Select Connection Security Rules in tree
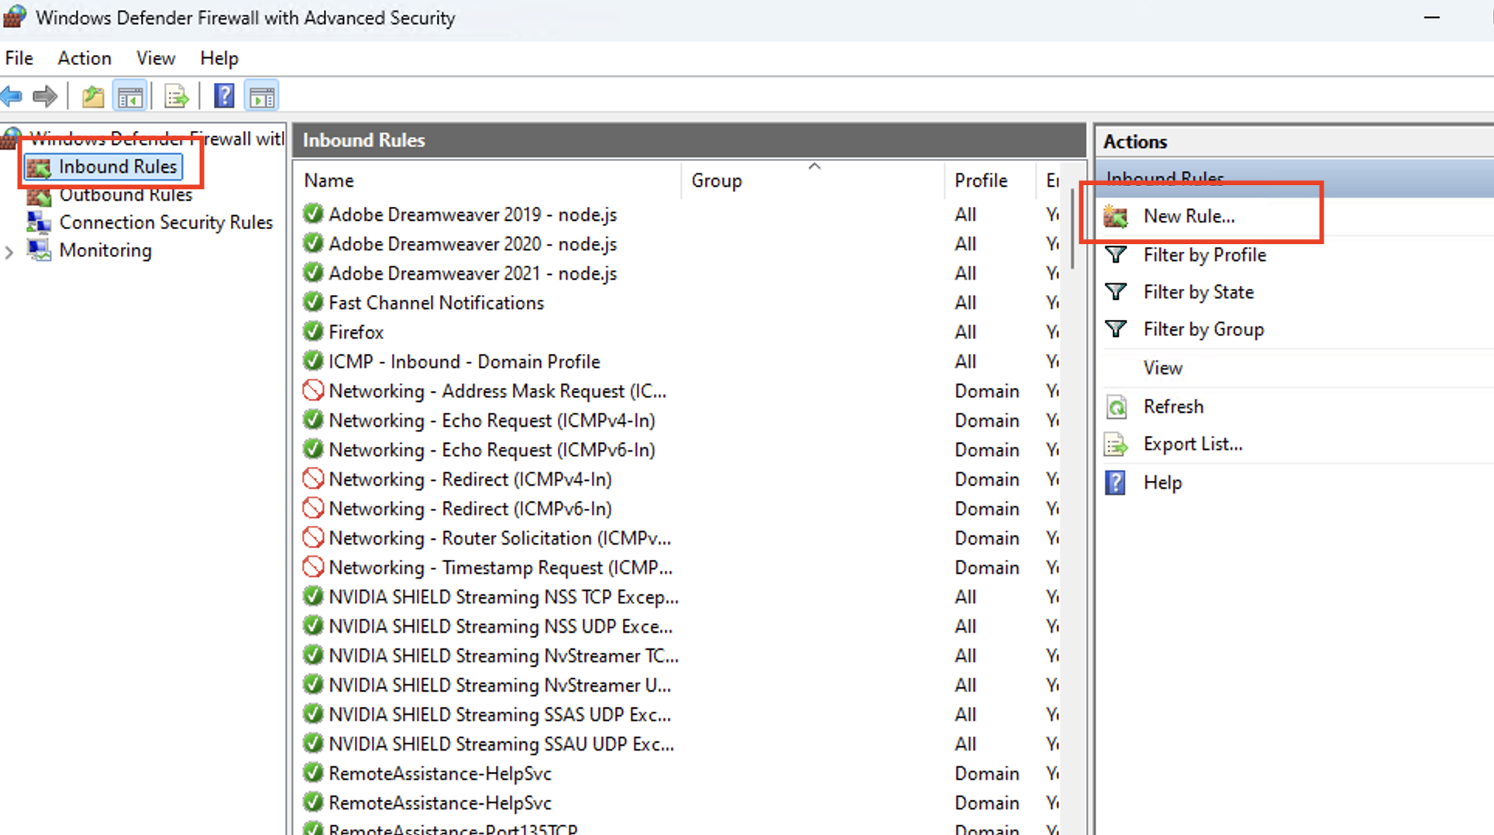Image resolution: width=1494 pixels, height=835 pixels. pos(166,222)
